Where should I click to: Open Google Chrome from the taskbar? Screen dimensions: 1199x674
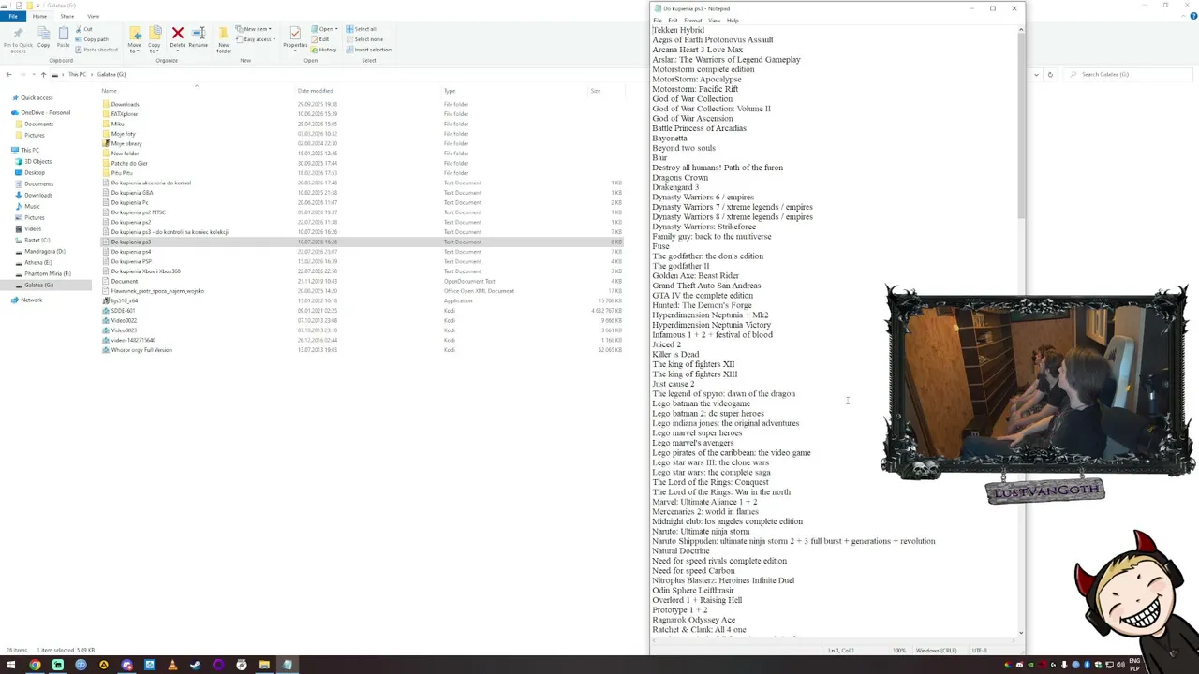pyautogui.click(x=35, y=665)
